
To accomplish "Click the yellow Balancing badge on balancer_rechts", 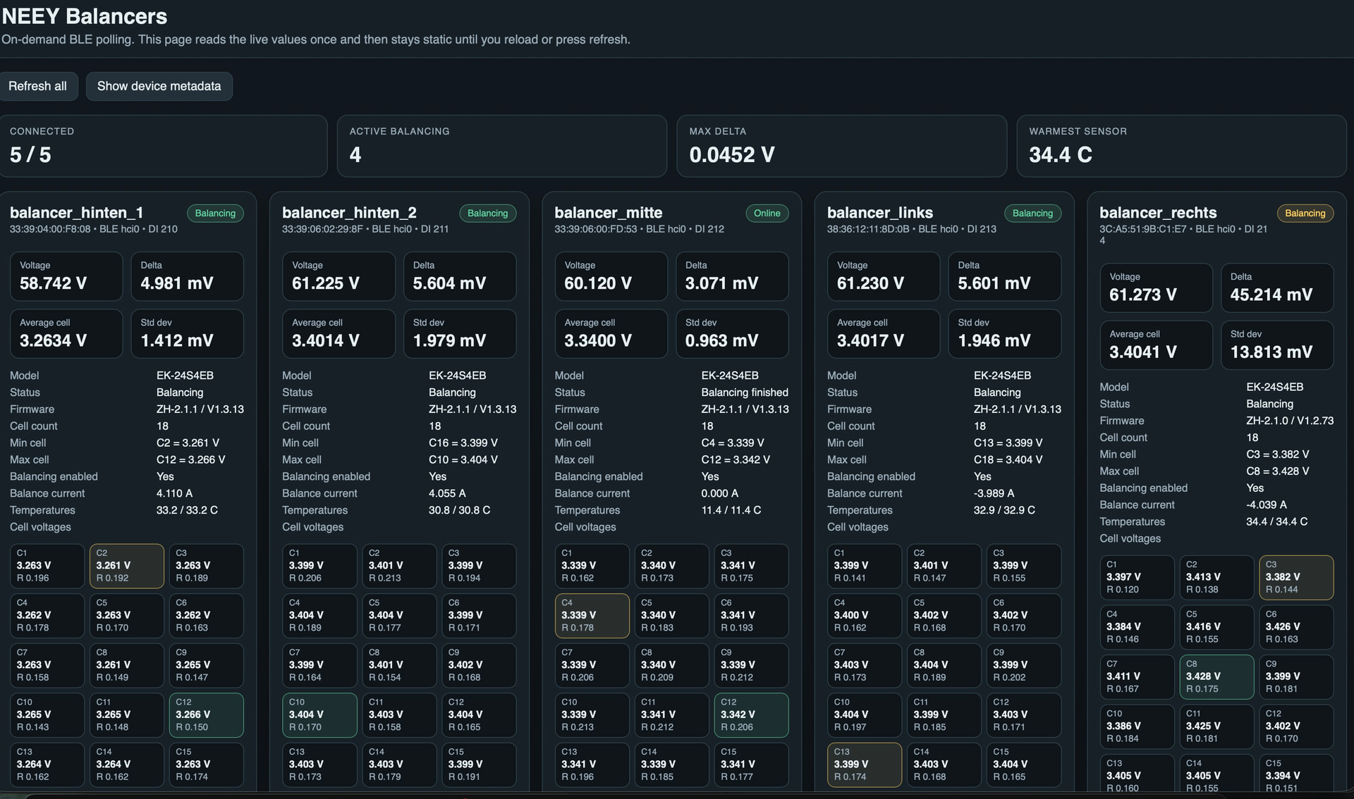I will [x=1304, y=213].
